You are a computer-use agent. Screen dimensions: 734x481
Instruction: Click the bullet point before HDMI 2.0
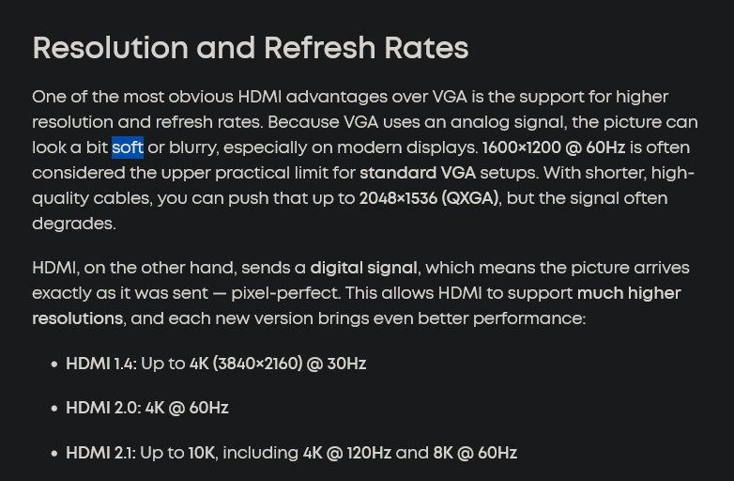coord(54,409)
